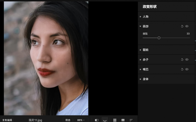Expand the 鼻子 section
The height and width of the screenshot is (122, 196).
140,60
